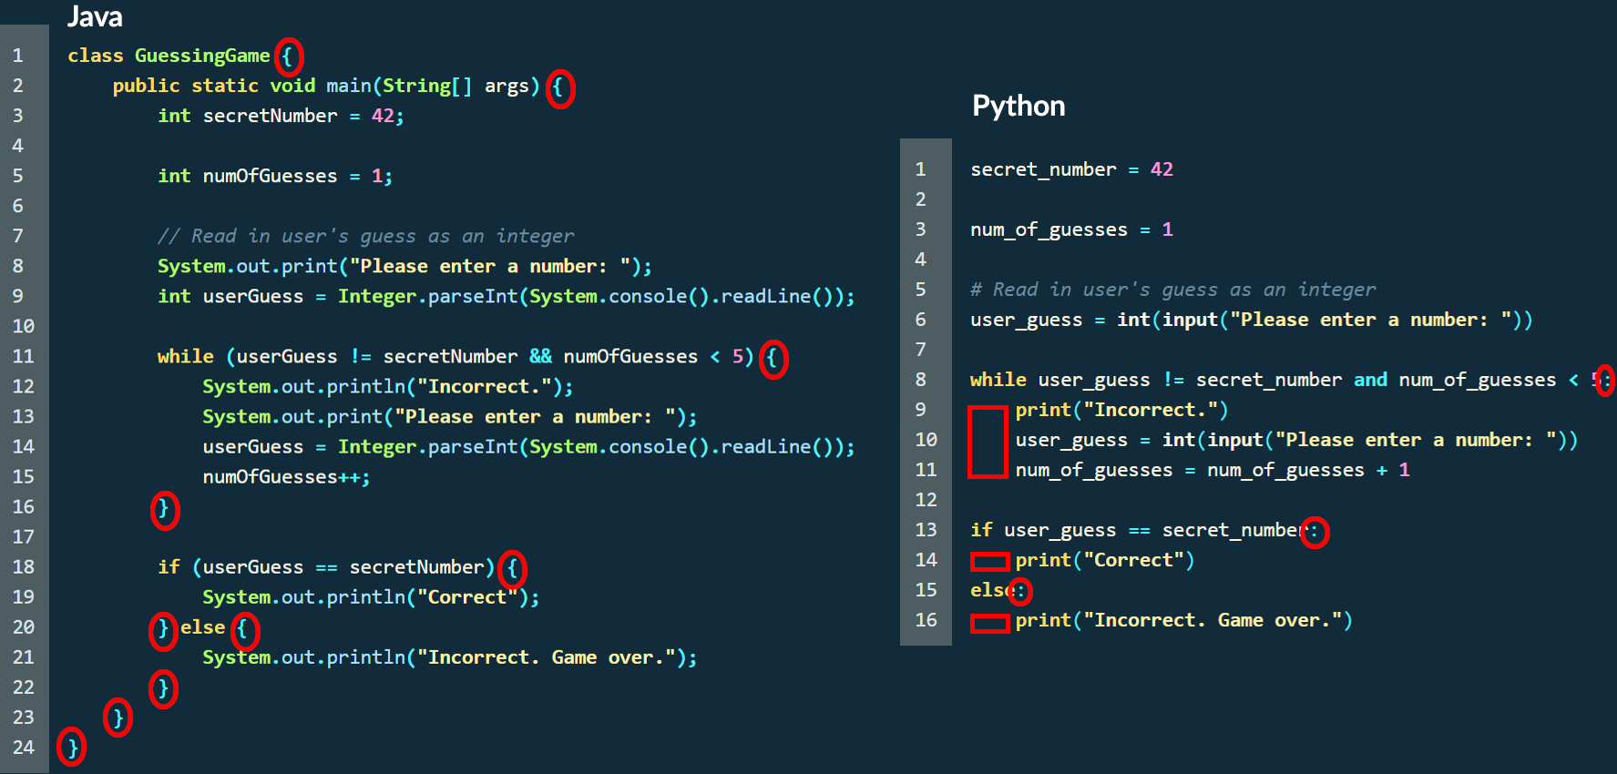The image size is (1617, 774).
Task: Click the circled brace after Java if condition
Action: [513, 569]
